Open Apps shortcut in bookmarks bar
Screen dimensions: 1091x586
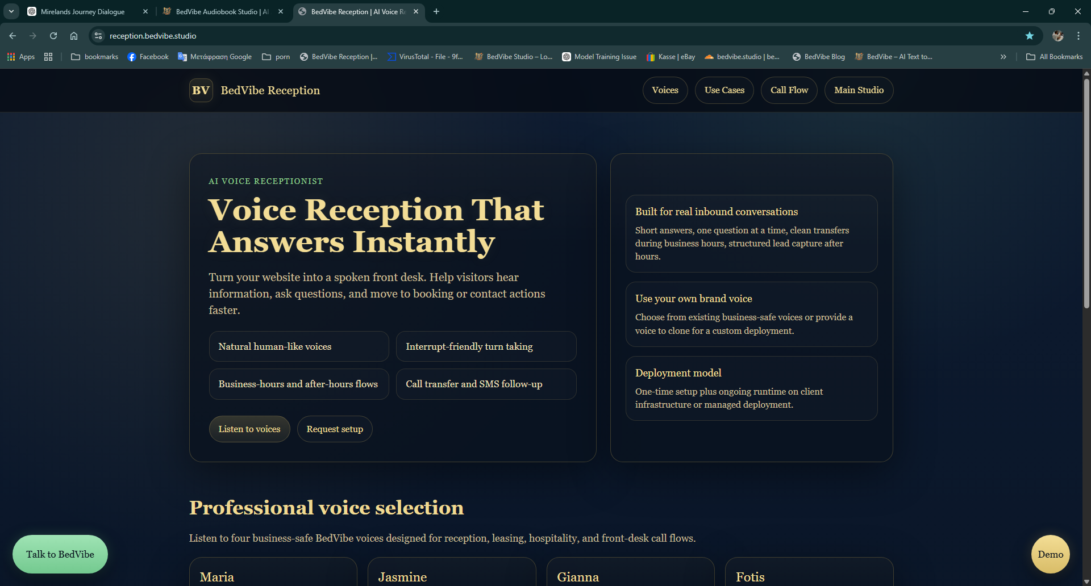tap(21, 57)
